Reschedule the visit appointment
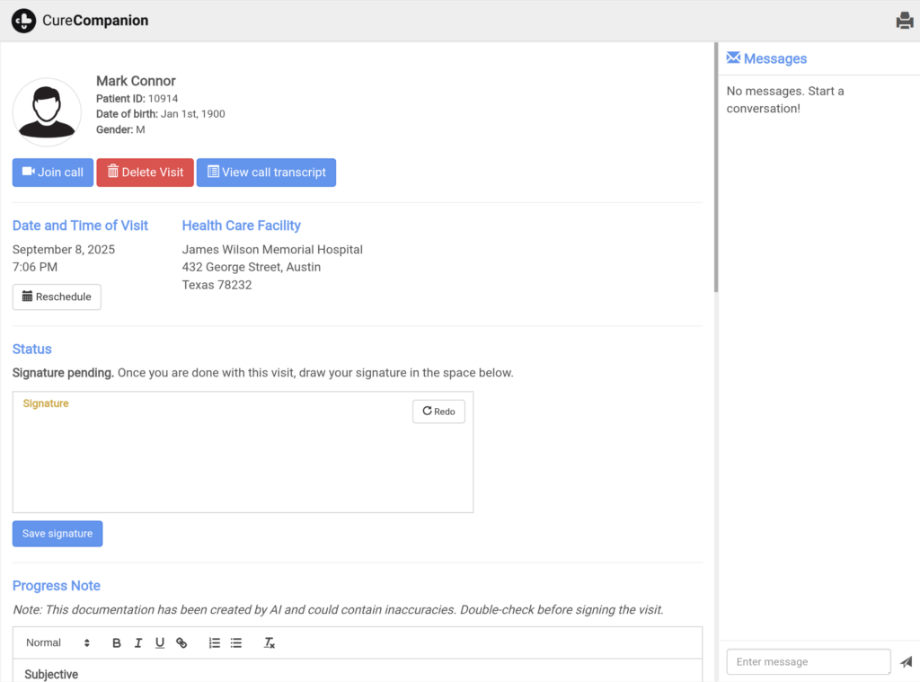Screen dimensions: 920x682 [57, 297]
